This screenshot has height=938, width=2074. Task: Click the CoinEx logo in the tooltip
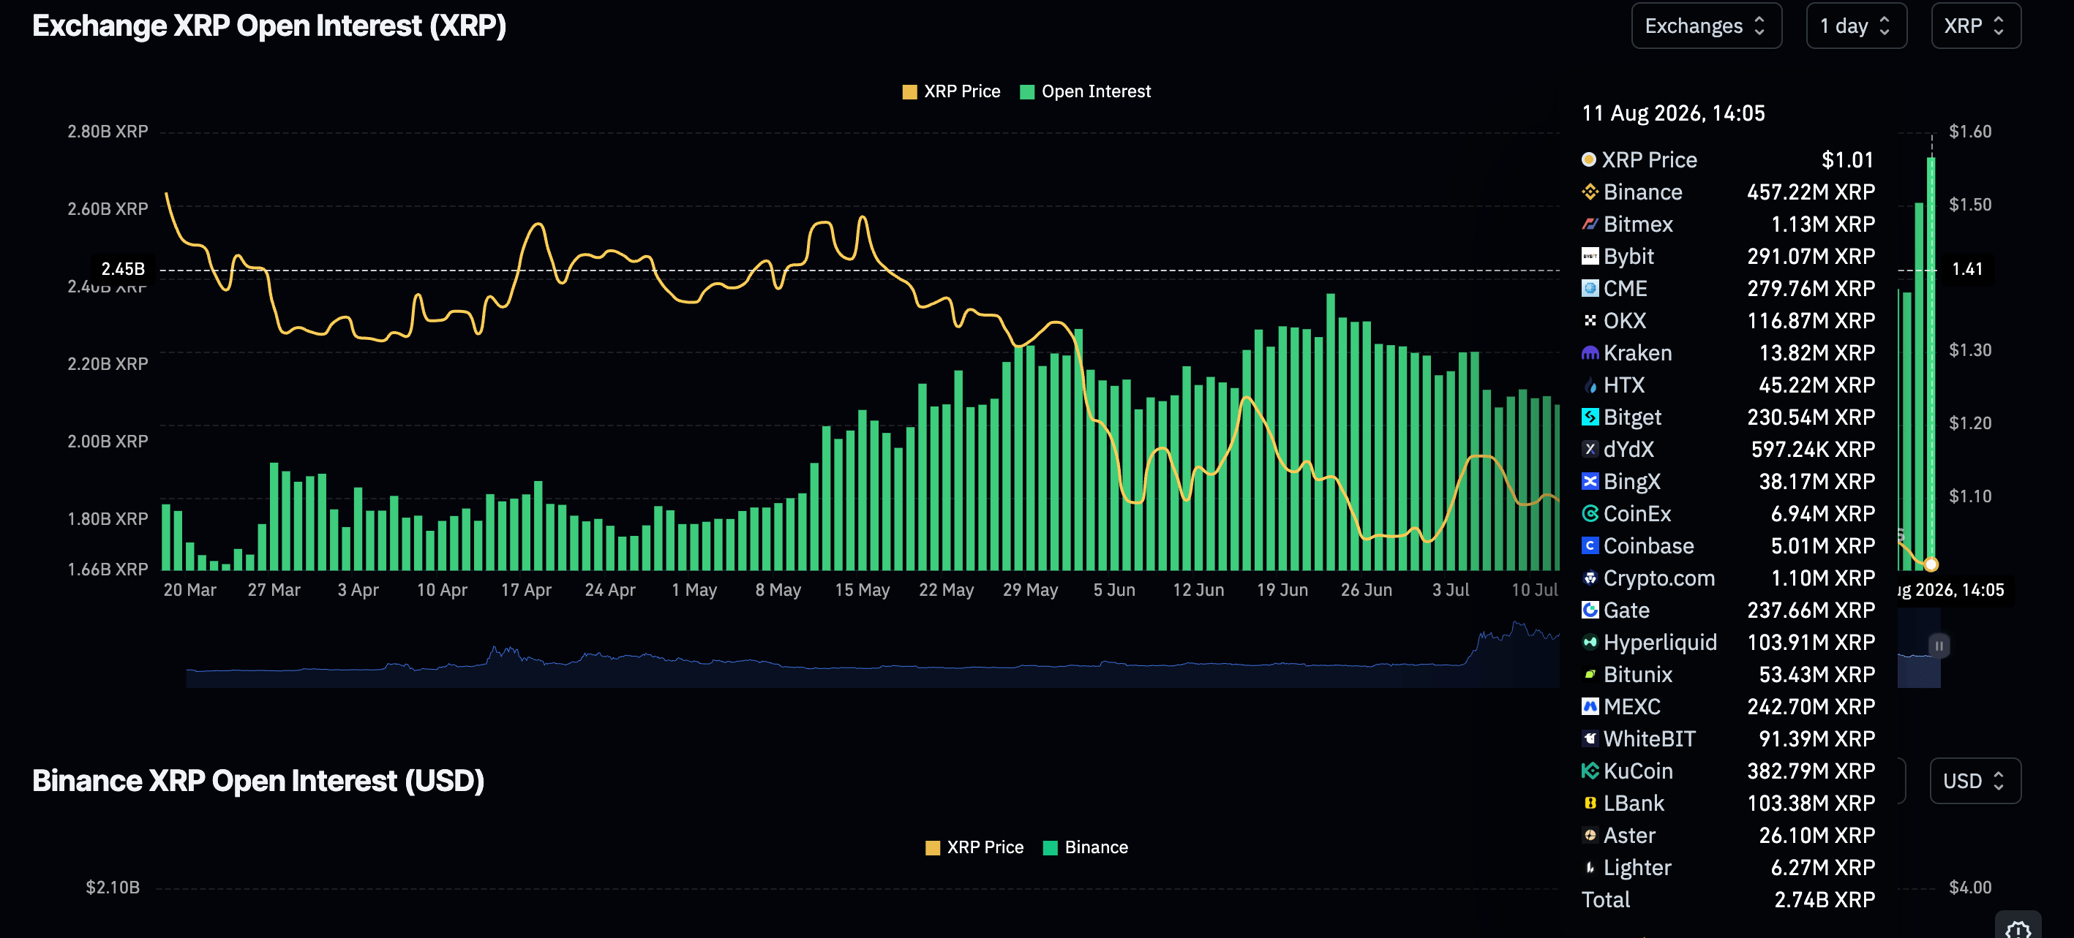1589,513
